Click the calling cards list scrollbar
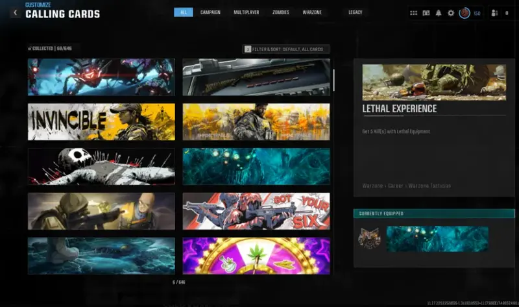Viewport: 519px width, 307px height. pos(334,81)
